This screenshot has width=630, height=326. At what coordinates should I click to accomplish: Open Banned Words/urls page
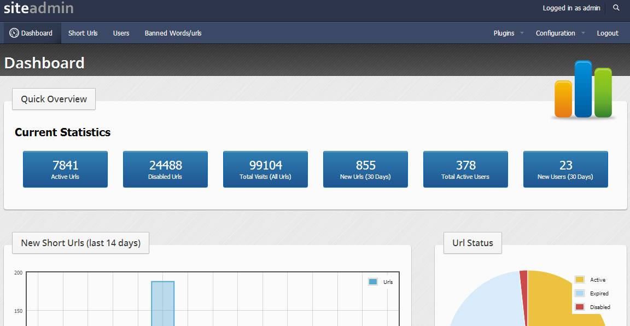tap(173, 33)
